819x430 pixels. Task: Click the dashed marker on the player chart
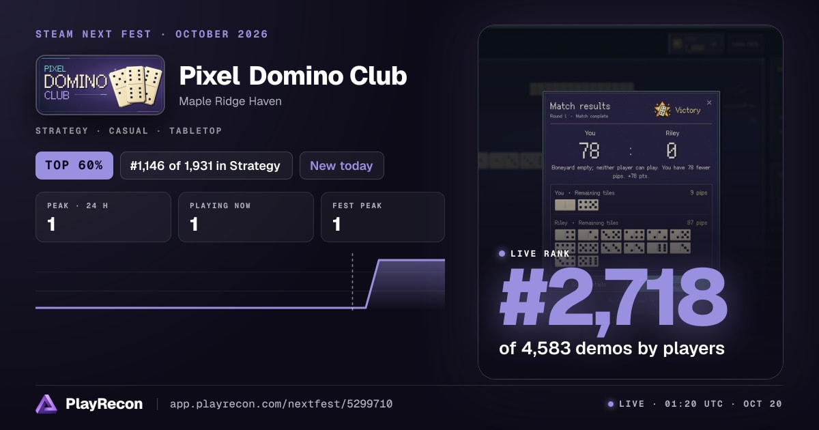352,281
